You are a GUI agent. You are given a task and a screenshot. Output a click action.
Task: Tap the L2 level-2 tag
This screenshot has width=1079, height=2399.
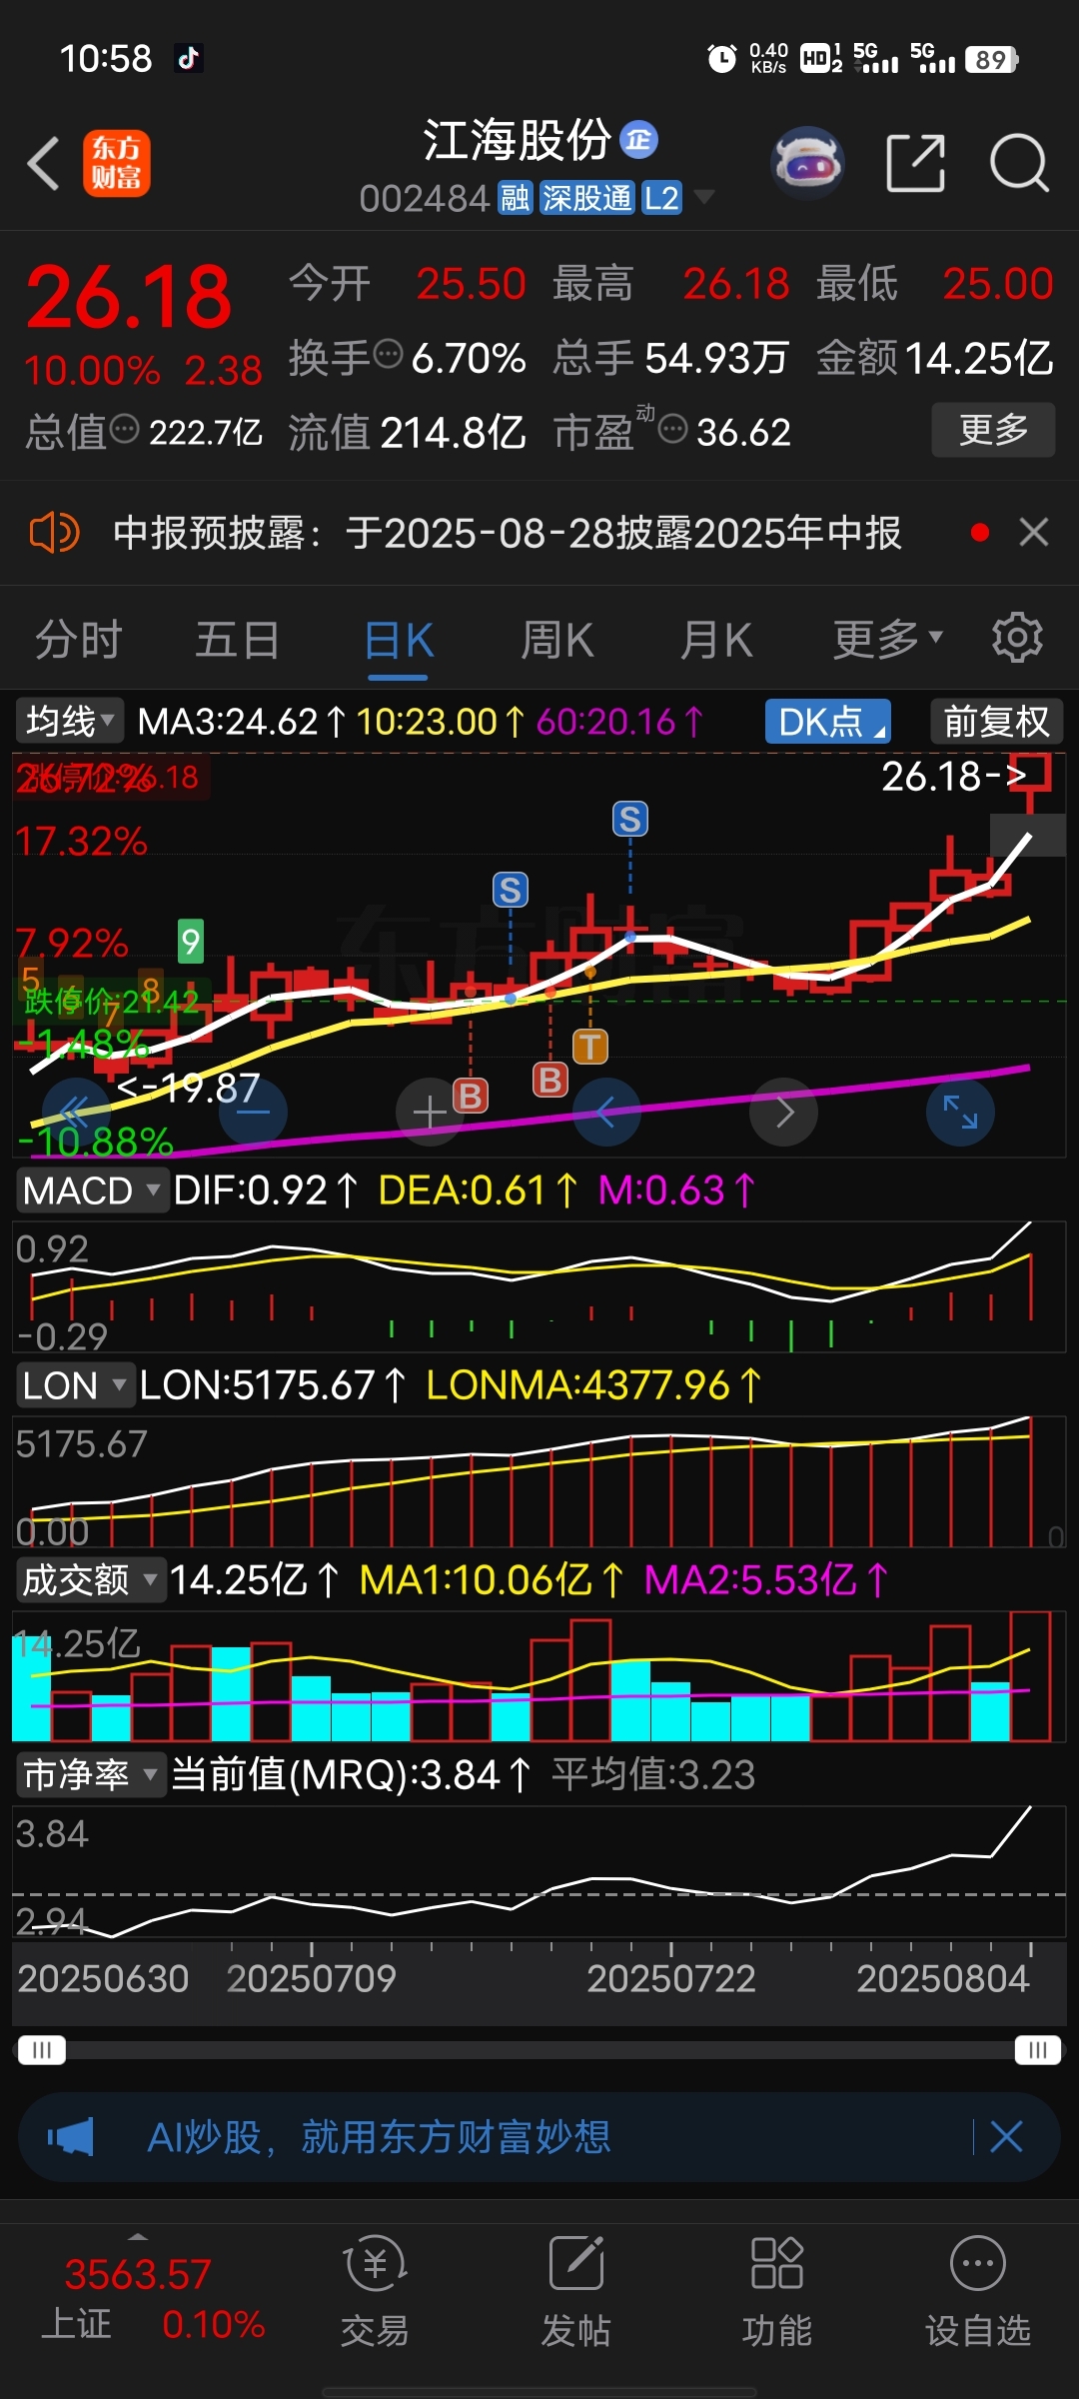click(x=661, y=198)
